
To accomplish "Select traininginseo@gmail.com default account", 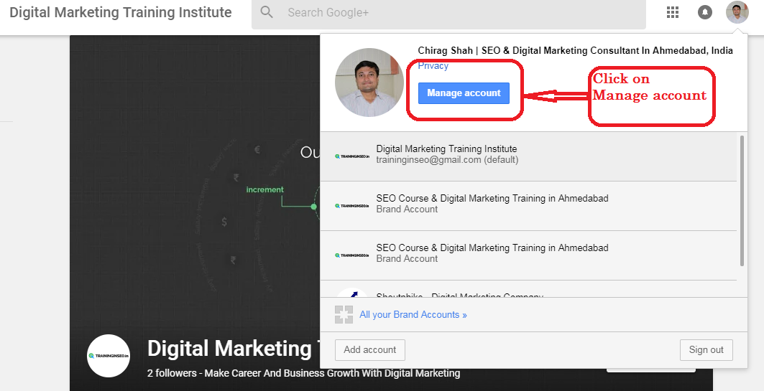I will click(x=528, y=156).
